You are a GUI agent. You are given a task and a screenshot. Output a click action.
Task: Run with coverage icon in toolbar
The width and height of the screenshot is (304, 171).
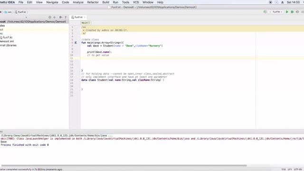pos(297,12)
